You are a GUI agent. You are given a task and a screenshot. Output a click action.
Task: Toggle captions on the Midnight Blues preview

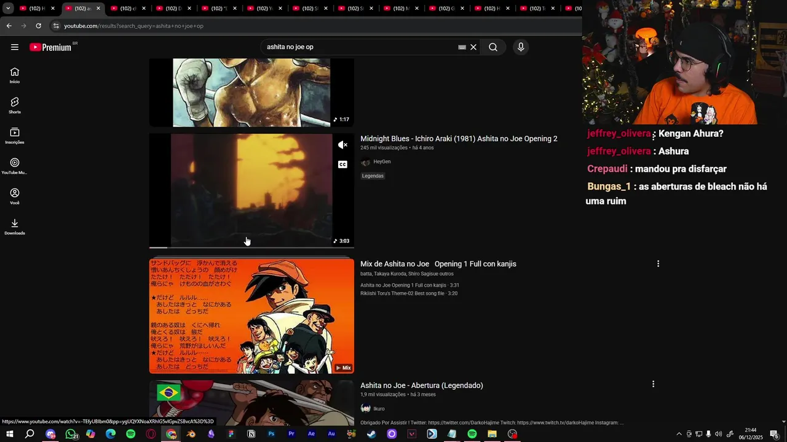coord(343,165)
